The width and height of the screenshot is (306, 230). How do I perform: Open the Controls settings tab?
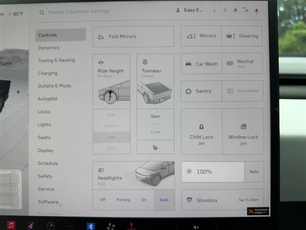coord(61,35)
